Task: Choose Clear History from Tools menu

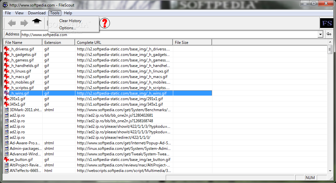Action: pyautogui.click(x=70, y=21)
